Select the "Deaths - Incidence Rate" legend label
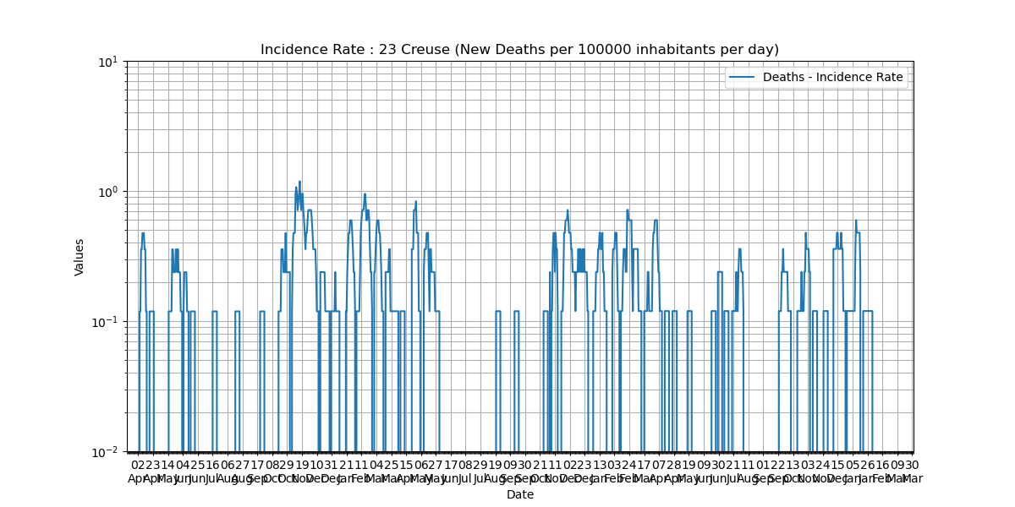Viewport: 1015px width, 507px height. (833, 78)
